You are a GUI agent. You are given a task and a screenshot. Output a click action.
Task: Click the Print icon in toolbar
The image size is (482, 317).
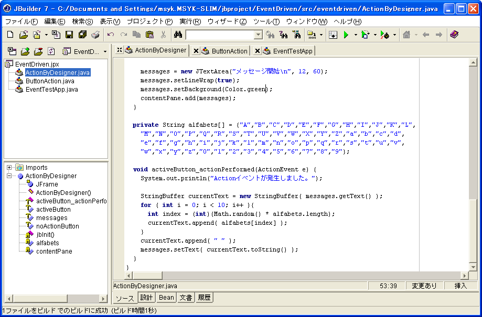95,35
